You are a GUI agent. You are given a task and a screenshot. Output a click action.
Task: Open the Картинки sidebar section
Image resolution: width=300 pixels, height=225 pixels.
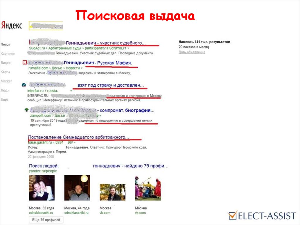tap(8, 54)
